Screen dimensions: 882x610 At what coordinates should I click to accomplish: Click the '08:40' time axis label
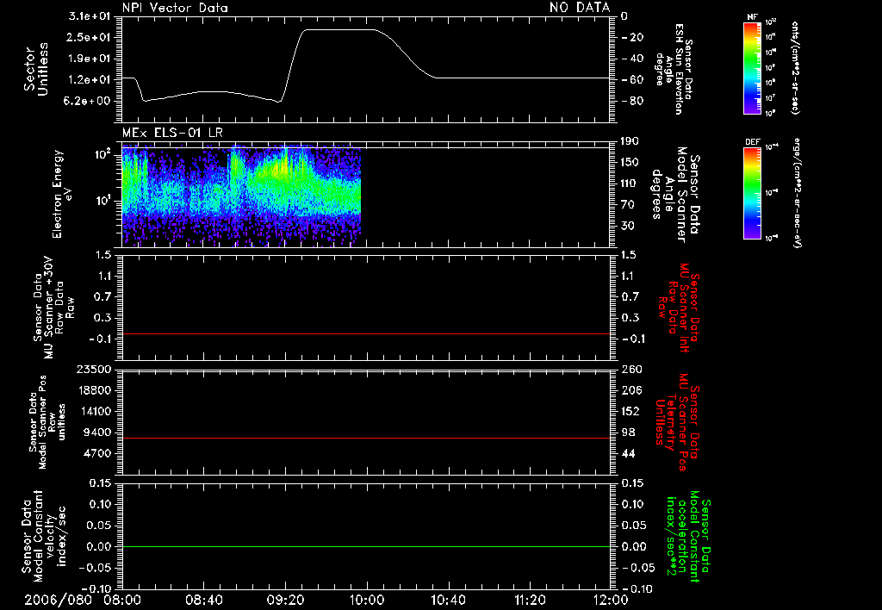pyautogui.click(x=203, y=600)
